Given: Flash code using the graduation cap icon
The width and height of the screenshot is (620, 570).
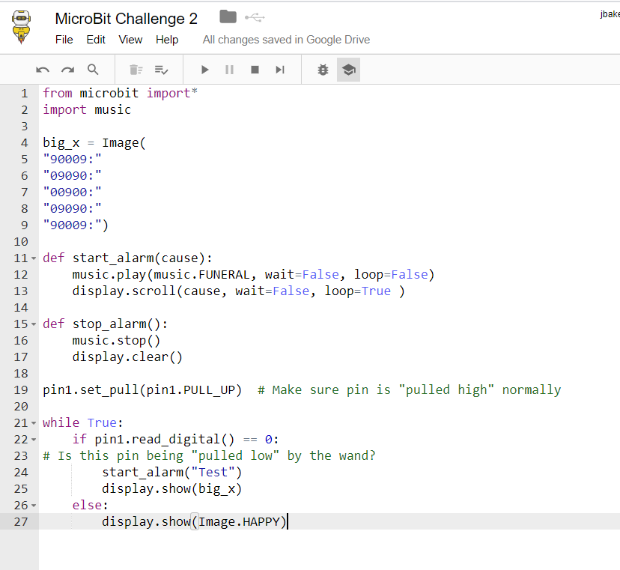Looking at the screenshot, I should click(x=348, y=69).
